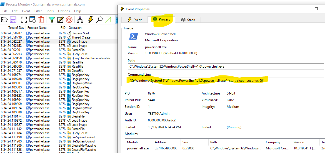
Task: Click inside the Command Line text field
Action: tap(226, 81)
